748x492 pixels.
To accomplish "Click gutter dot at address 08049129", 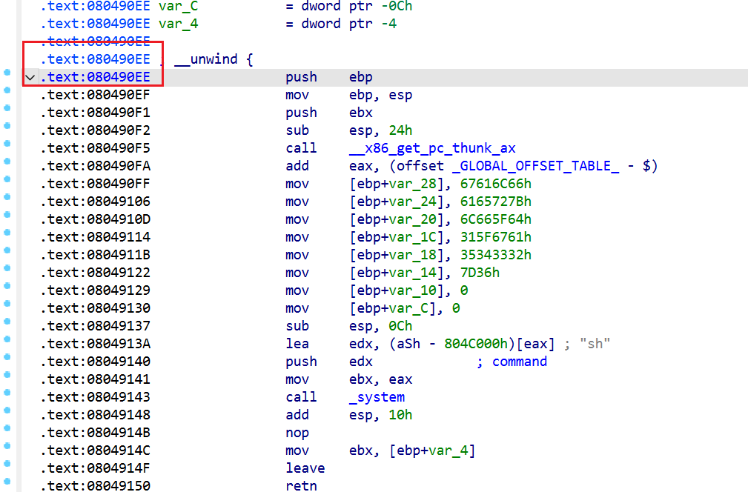I will coord(7,286).
